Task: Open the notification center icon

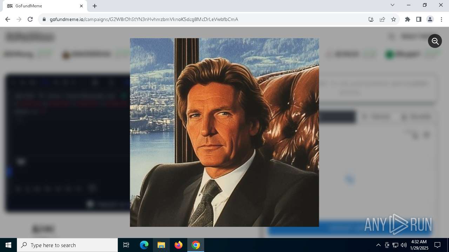Action: point(437,245)
